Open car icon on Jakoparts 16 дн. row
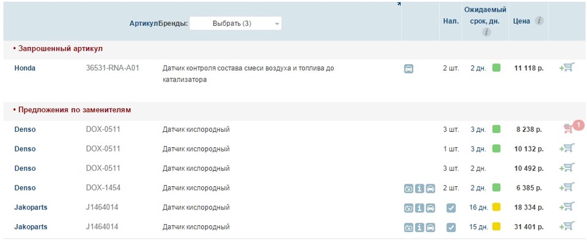The height and width of the screenshot is (243, 587). pos(430,208)
